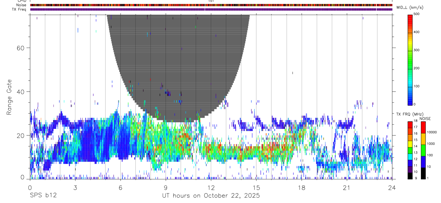Click the cyan 12–13 MHz TX FRQ swatch

coord(410,156)
